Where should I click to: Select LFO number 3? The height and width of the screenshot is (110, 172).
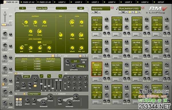(87, 56)
